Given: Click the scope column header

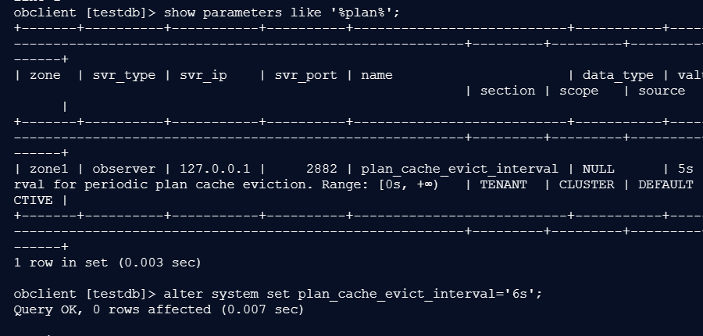Looking at the screenshot, I should (578, 91).
